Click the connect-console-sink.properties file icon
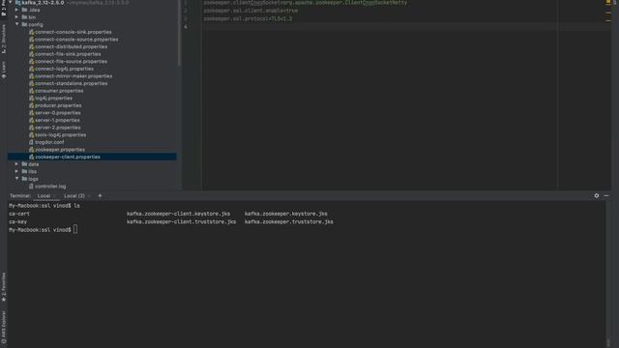The height and width of the screenshot is (348, 619). click(x=31, y=32)
